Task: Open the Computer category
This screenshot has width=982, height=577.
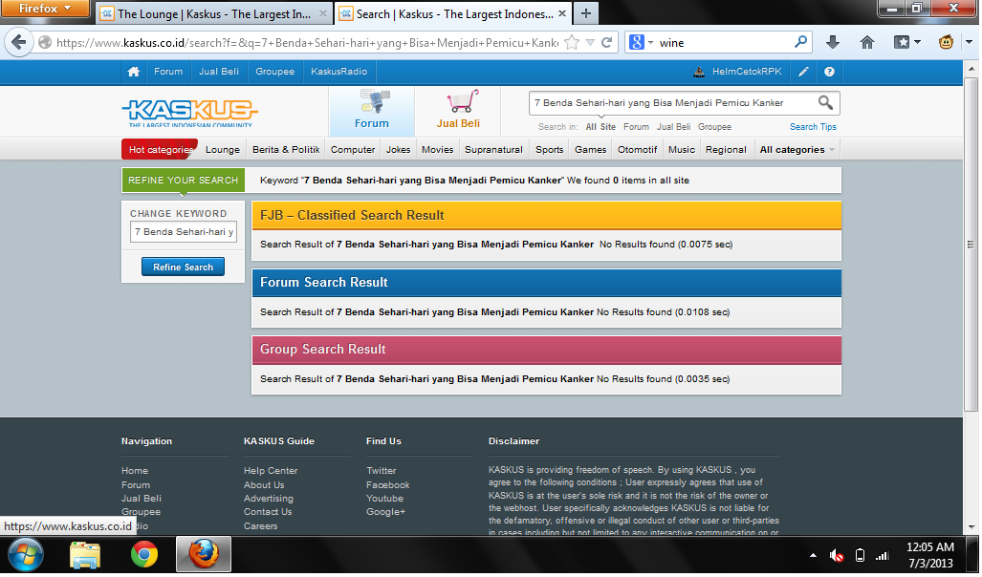Action: pos(353,150)
